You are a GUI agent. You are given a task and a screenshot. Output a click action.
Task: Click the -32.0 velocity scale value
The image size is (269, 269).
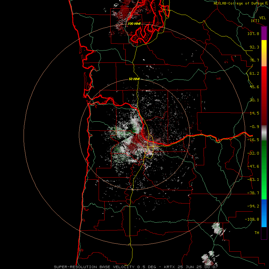(x=253, y=153)
